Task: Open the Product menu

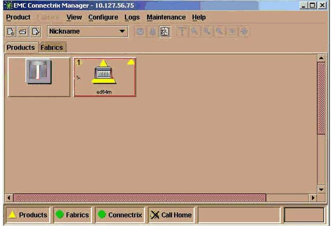Action: pyautogui.click(x=18, y=17)
